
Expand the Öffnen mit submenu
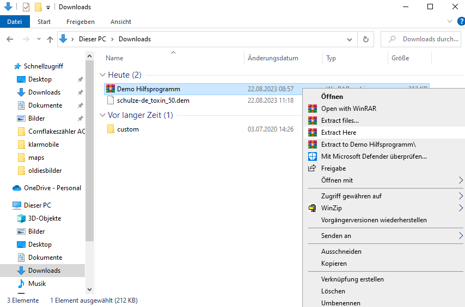coord(461,180)
